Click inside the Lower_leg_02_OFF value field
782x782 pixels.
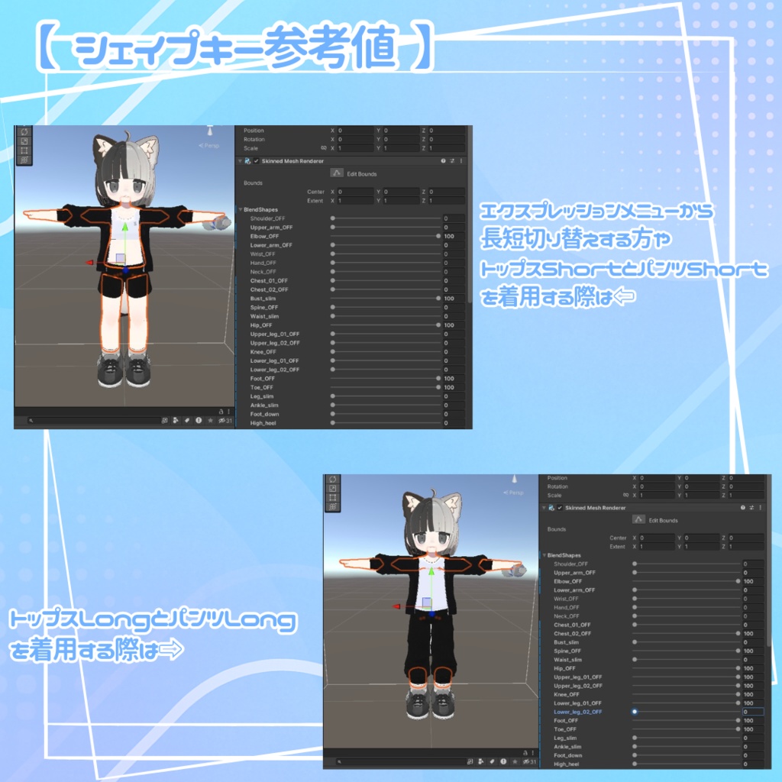[753, 711]
